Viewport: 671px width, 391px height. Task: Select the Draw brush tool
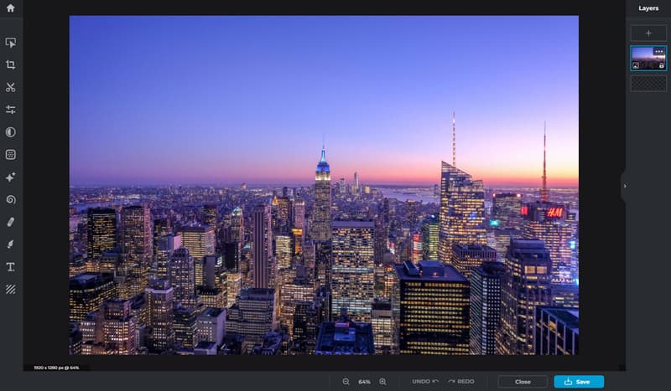point(11,244)
